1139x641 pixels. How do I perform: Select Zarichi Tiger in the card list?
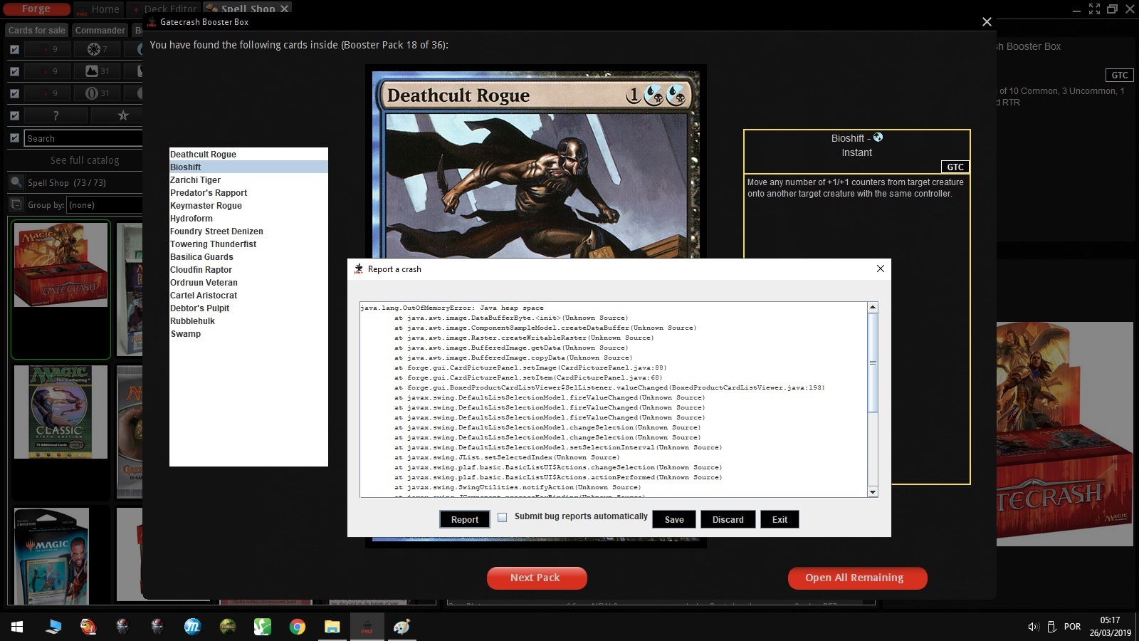coord(195,180)
